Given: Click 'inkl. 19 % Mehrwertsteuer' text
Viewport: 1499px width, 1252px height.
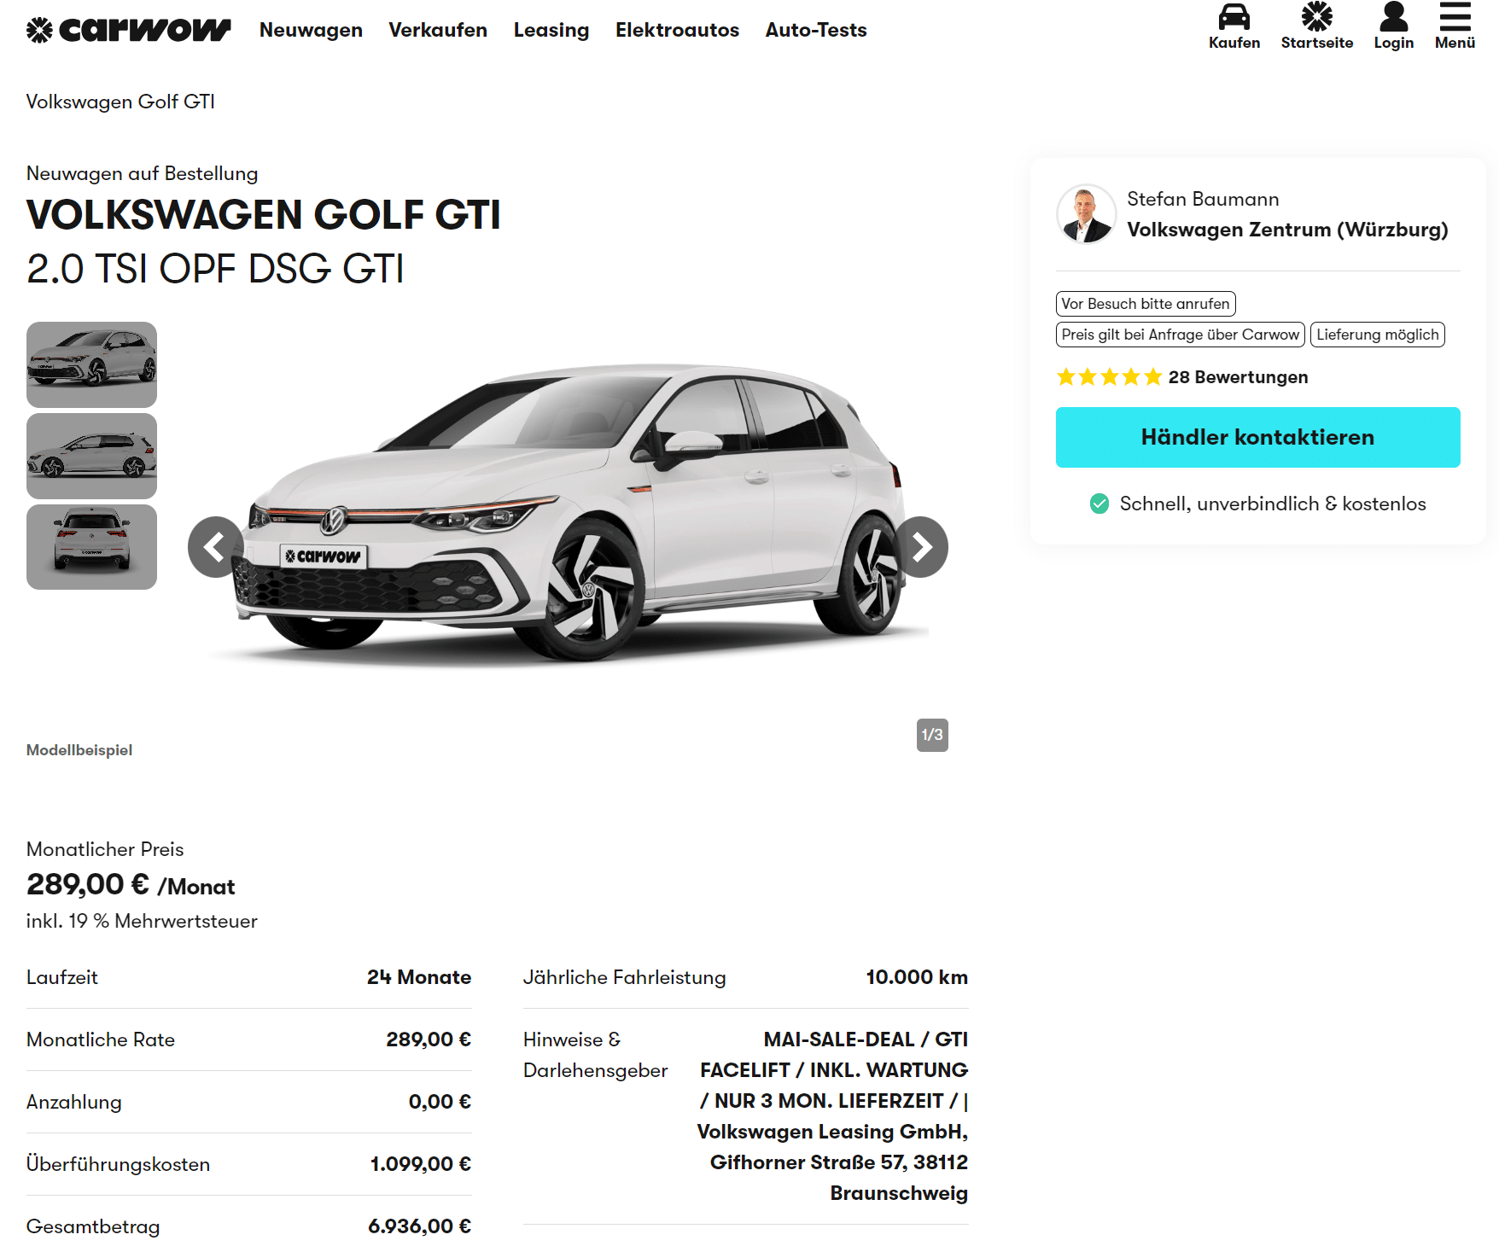Looking at the screenshot, I should [142, 921].
